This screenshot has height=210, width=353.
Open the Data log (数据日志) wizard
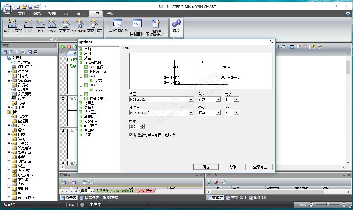[x=94, y=26]
